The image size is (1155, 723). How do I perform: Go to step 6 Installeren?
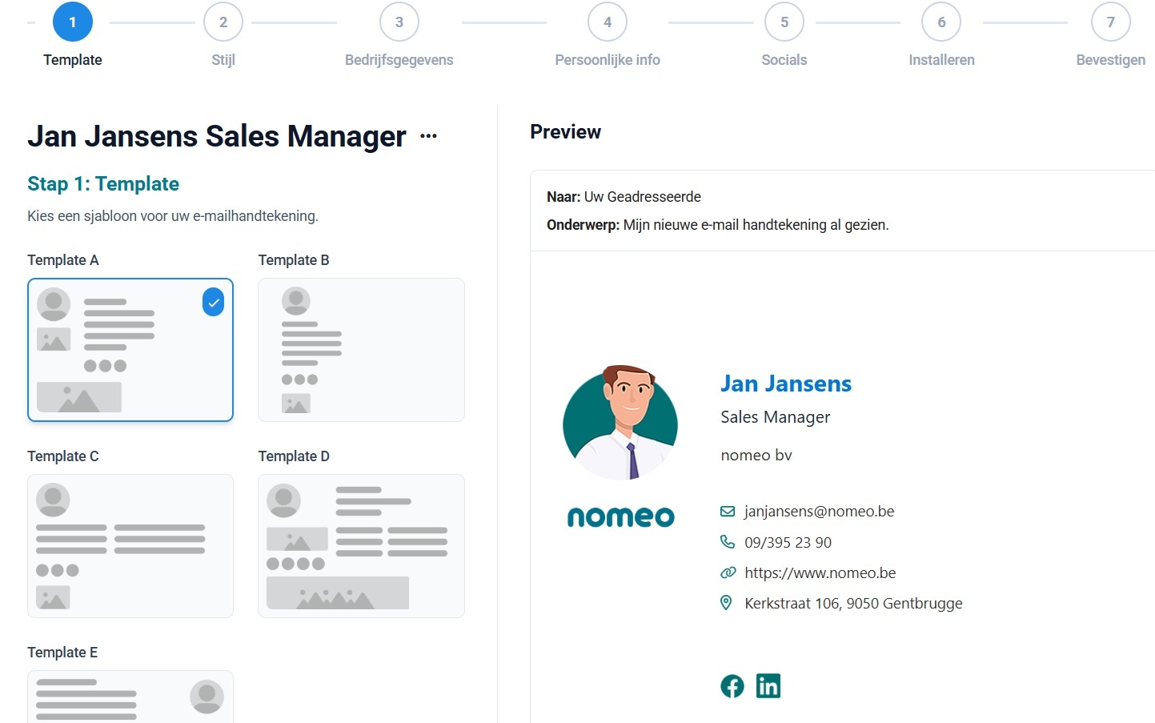click(941, 22)
